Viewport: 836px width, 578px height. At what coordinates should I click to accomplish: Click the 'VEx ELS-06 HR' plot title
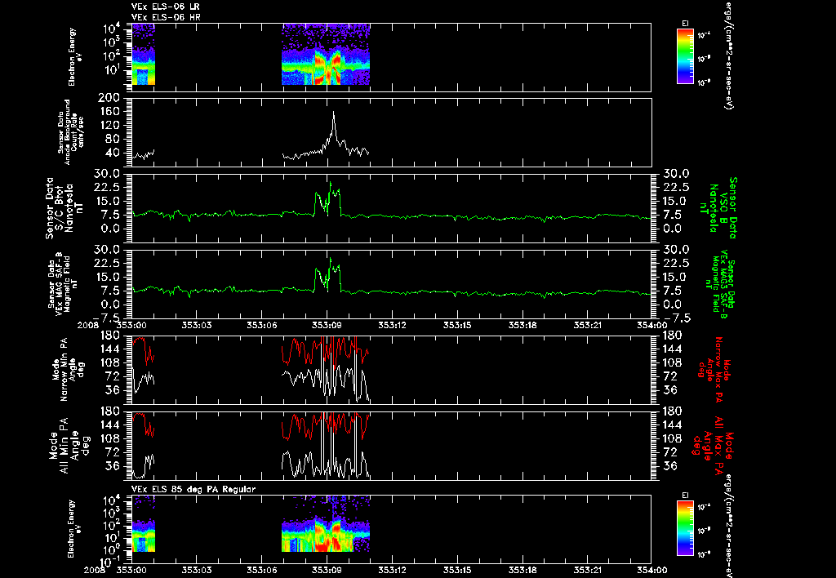pos(165,18)
